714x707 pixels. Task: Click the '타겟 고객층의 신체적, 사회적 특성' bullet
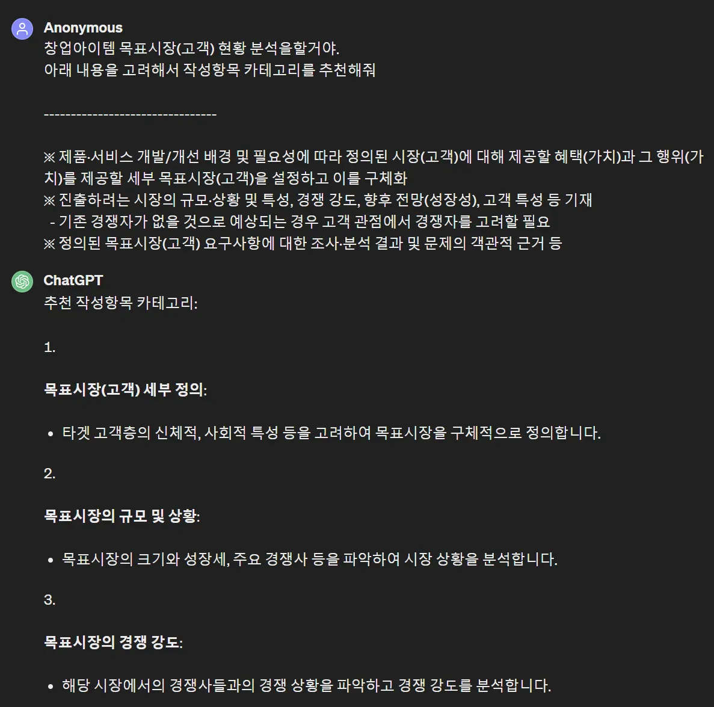[x=331, y=432]
